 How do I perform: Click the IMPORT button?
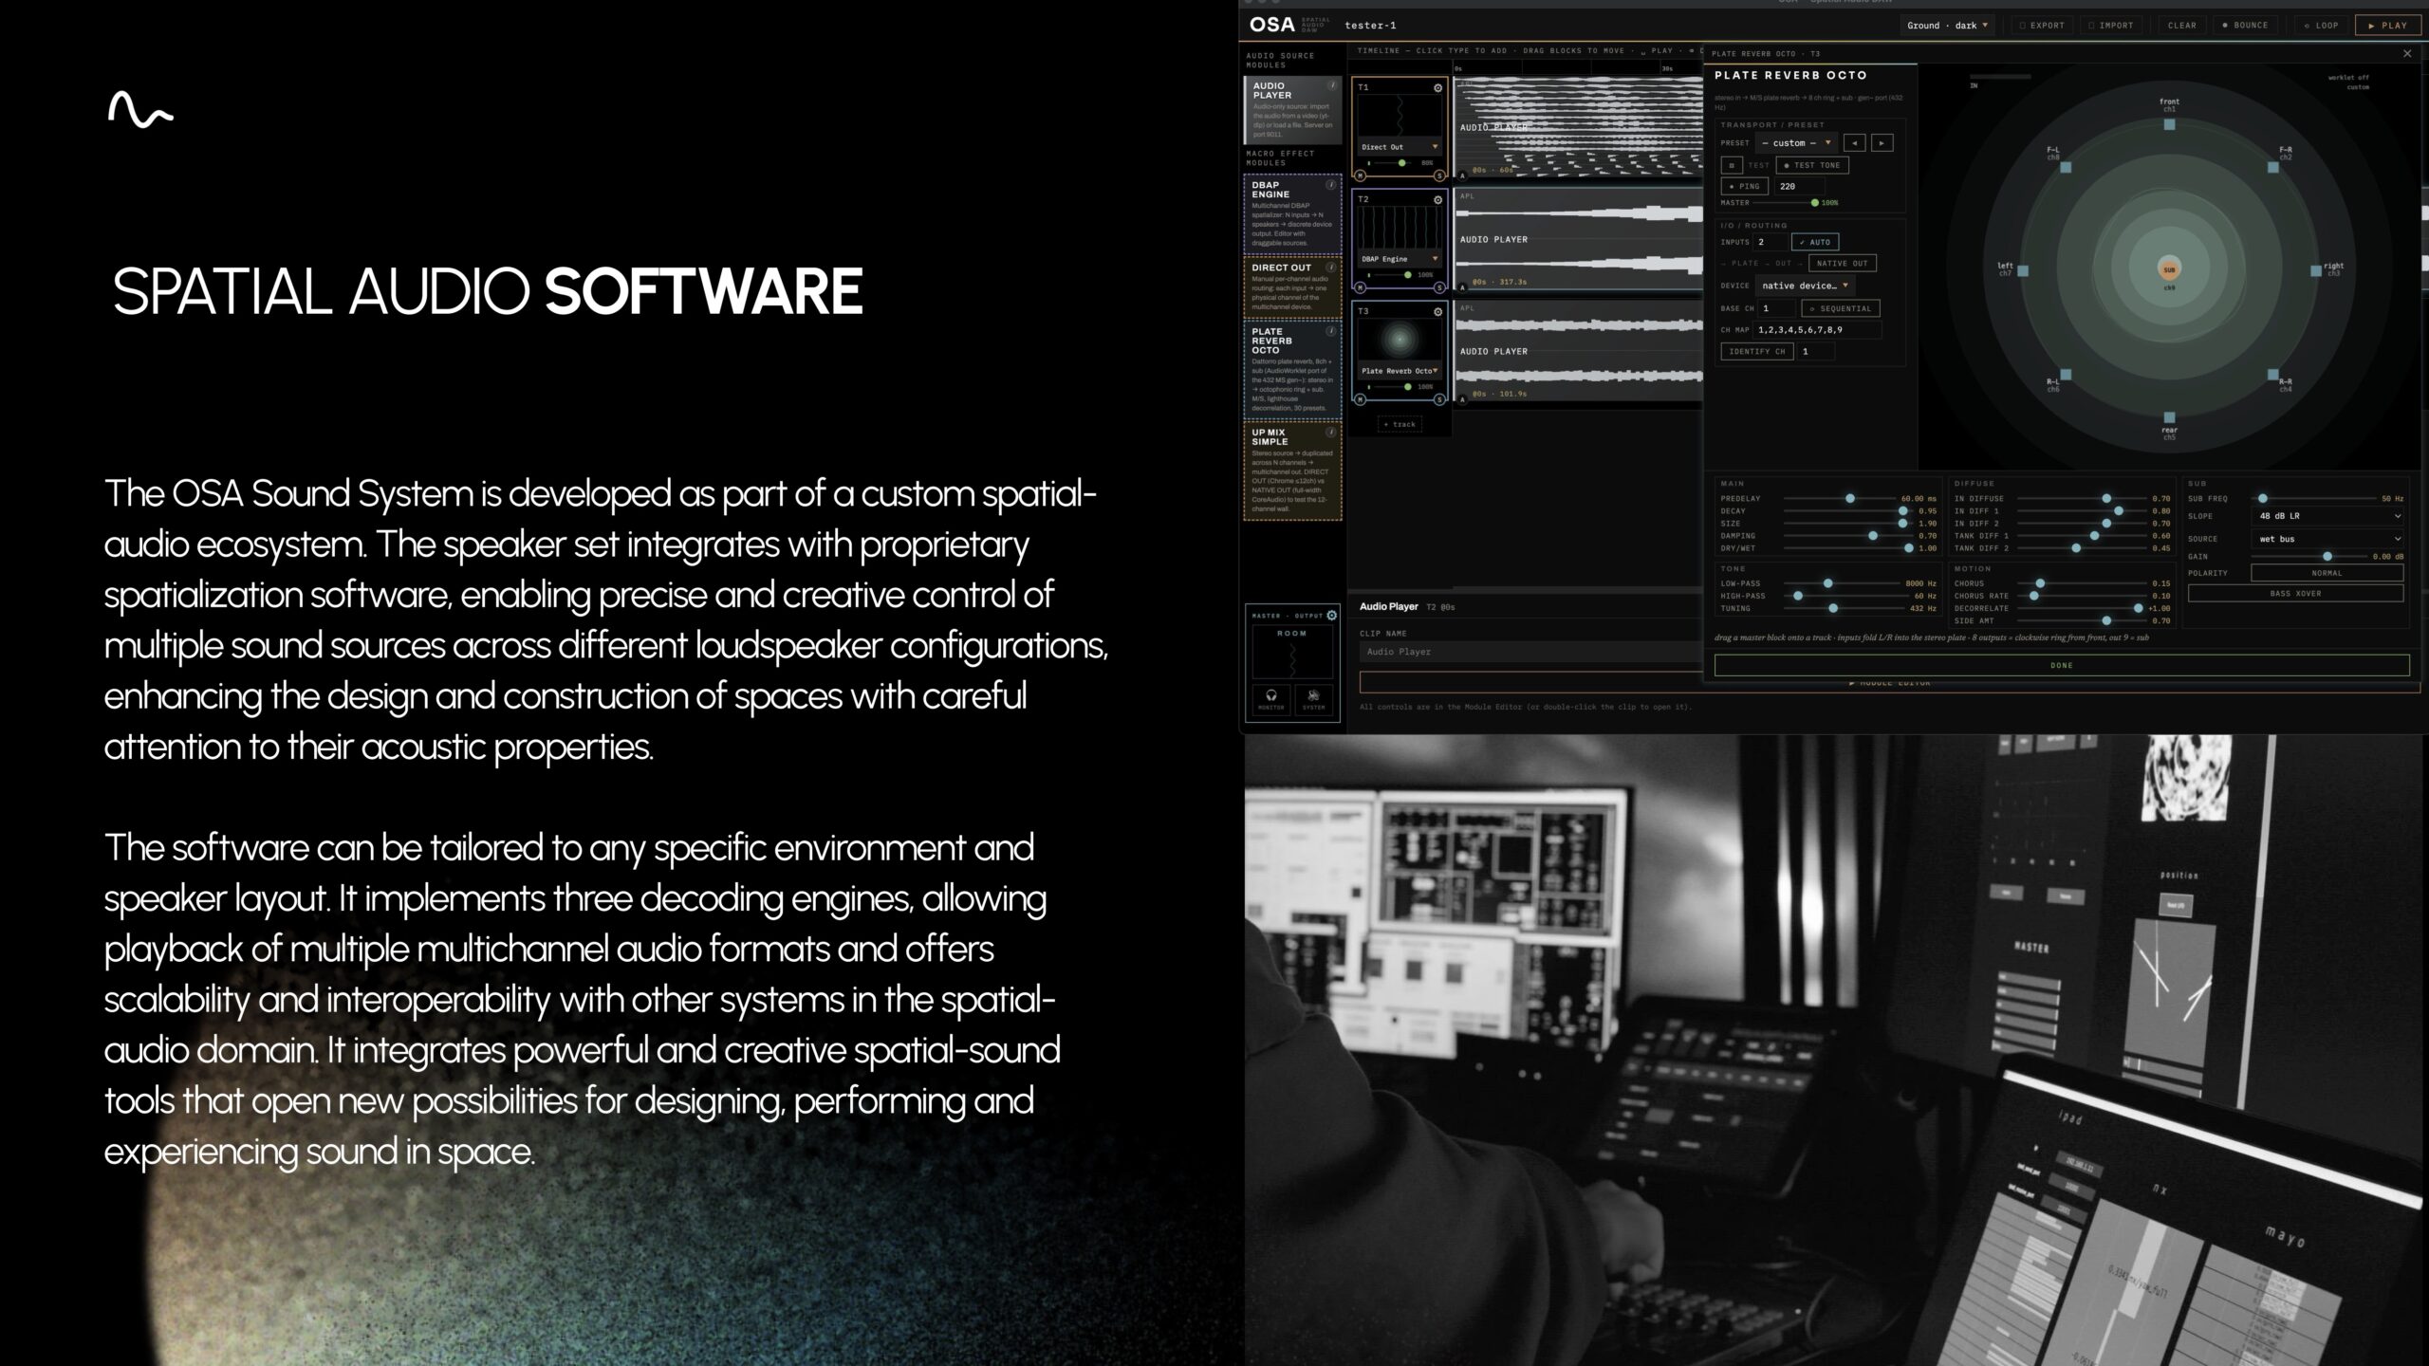pos(2111,26)
